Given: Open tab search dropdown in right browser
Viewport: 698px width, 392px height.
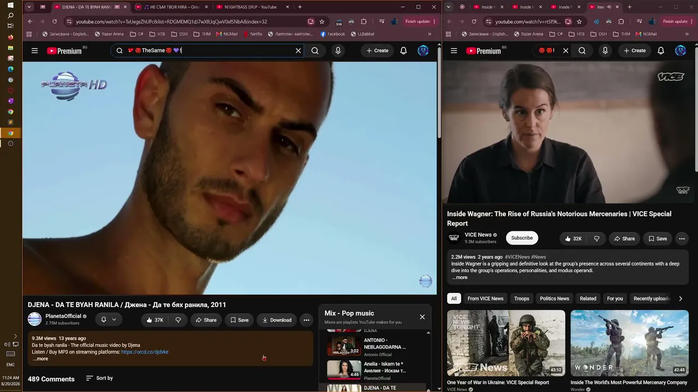Looking at the screenshot, I should pyautogui.click(x=448, y=7).
